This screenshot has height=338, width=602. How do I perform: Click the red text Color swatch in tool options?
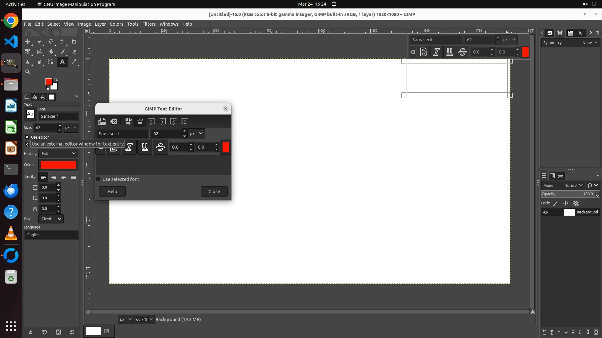58,165
